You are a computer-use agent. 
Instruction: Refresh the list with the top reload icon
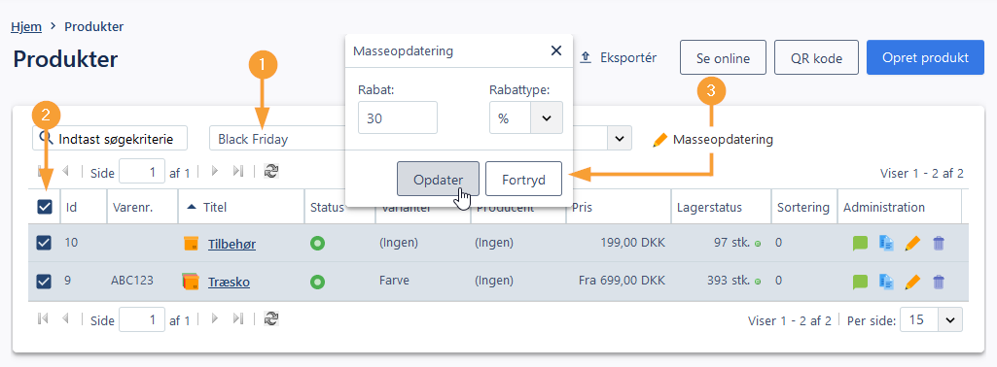coord(271,172)
